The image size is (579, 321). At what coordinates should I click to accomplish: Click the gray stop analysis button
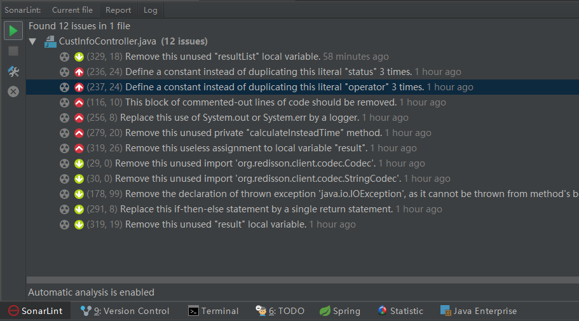pyautogui.click(x=13, y=51)
